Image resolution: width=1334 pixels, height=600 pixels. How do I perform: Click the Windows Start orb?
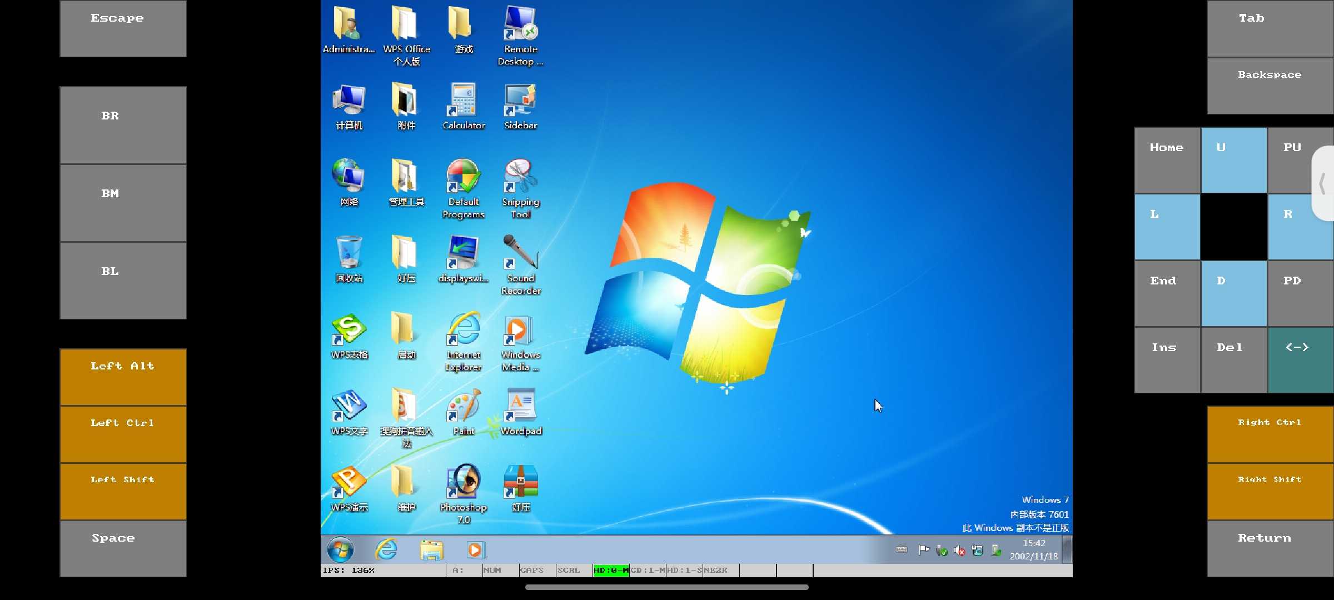[x=340, y=550]
